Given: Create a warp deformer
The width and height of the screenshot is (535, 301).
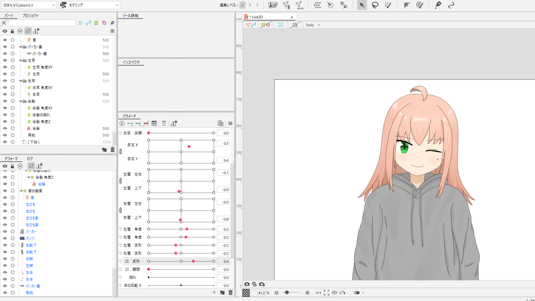Looking at the screenshot, I should tap(317, 5).
